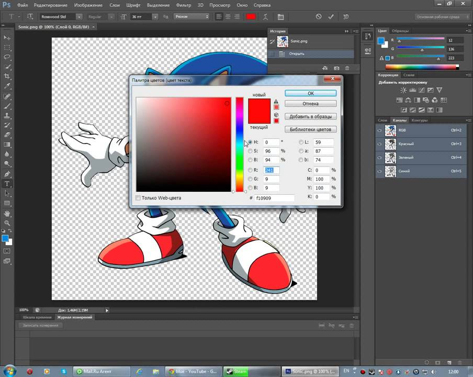Select the Lasso tool
Viewport: 473px width, 377px height.
click(x=7, y=57)
